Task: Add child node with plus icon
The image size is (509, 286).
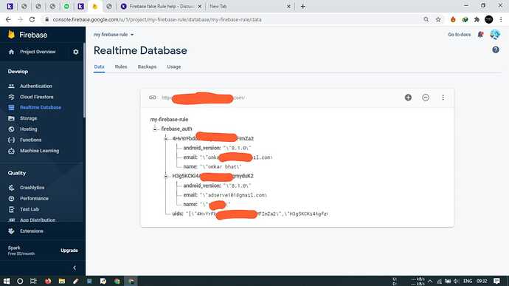Action: click(408, 98)
